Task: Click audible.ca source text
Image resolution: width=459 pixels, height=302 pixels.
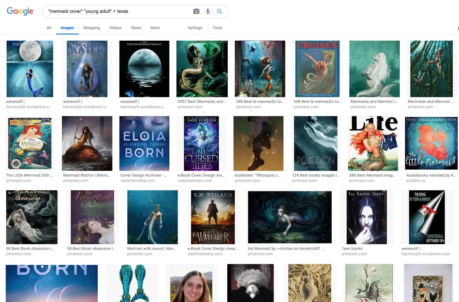Action: [416, 180]
